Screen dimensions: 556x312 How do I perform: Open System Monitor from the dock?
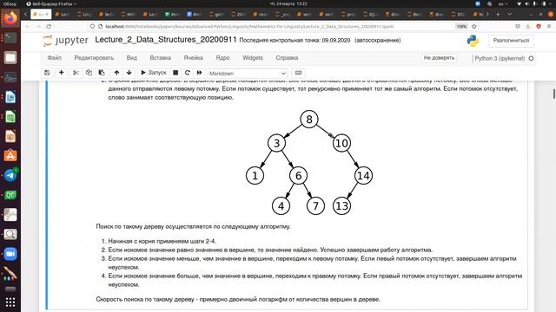click(x=10, y=77)
